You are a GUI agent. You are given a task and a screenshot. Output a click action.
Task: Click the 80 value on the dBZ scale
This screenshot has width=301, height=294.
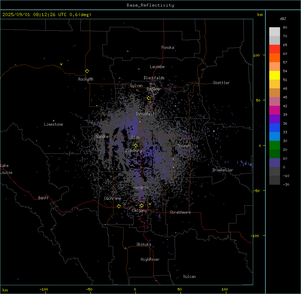(x=285, y=28)
